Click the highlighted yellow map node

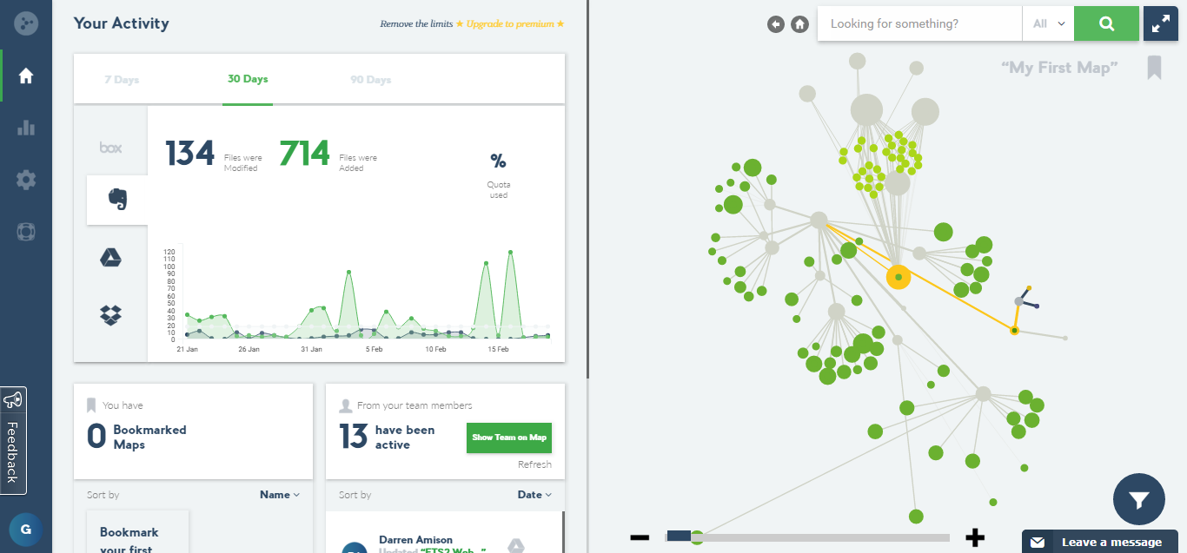pyautogui.click(x=899, y=277)
